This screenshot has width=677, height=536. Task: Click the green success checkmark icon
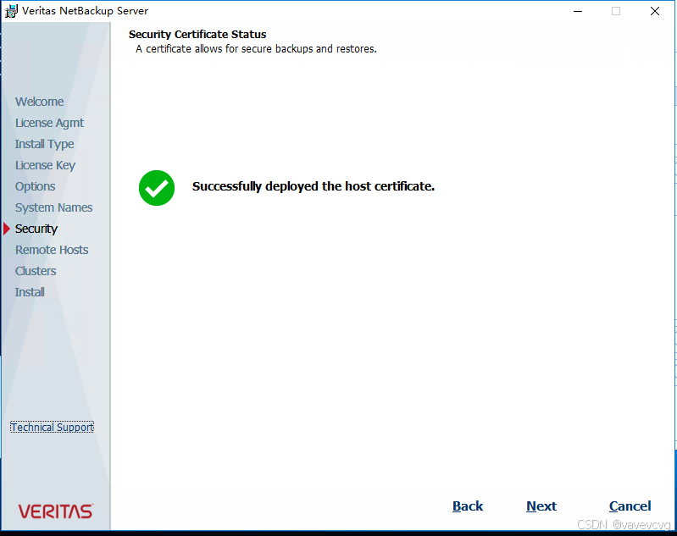pyautogui.click(x=157, y=188)
